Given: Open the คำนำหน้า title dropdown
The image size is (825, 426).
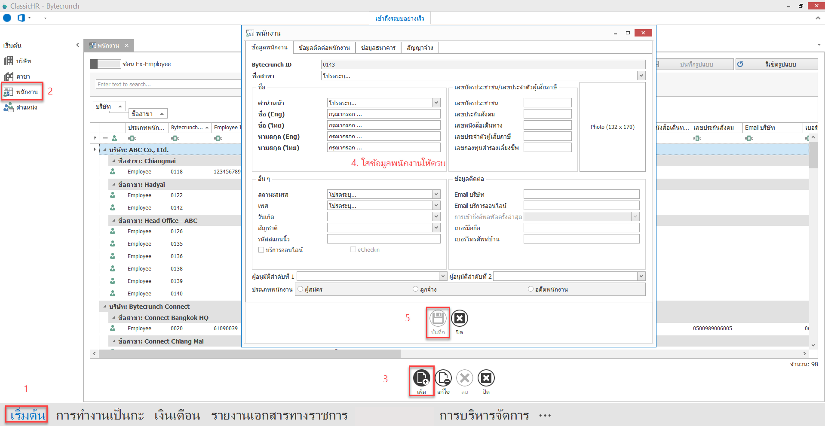Looking at the screenshot, I should coord(436,103).
